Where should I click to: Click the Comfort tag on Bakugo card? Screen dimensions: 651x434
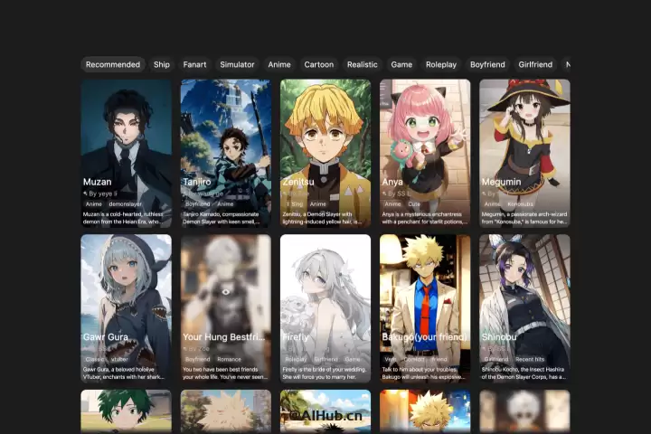(x=414, y=359)
